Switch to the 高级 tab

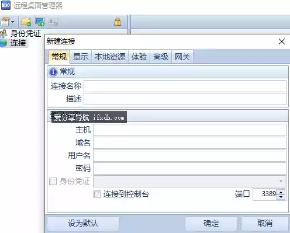point(161,57)
